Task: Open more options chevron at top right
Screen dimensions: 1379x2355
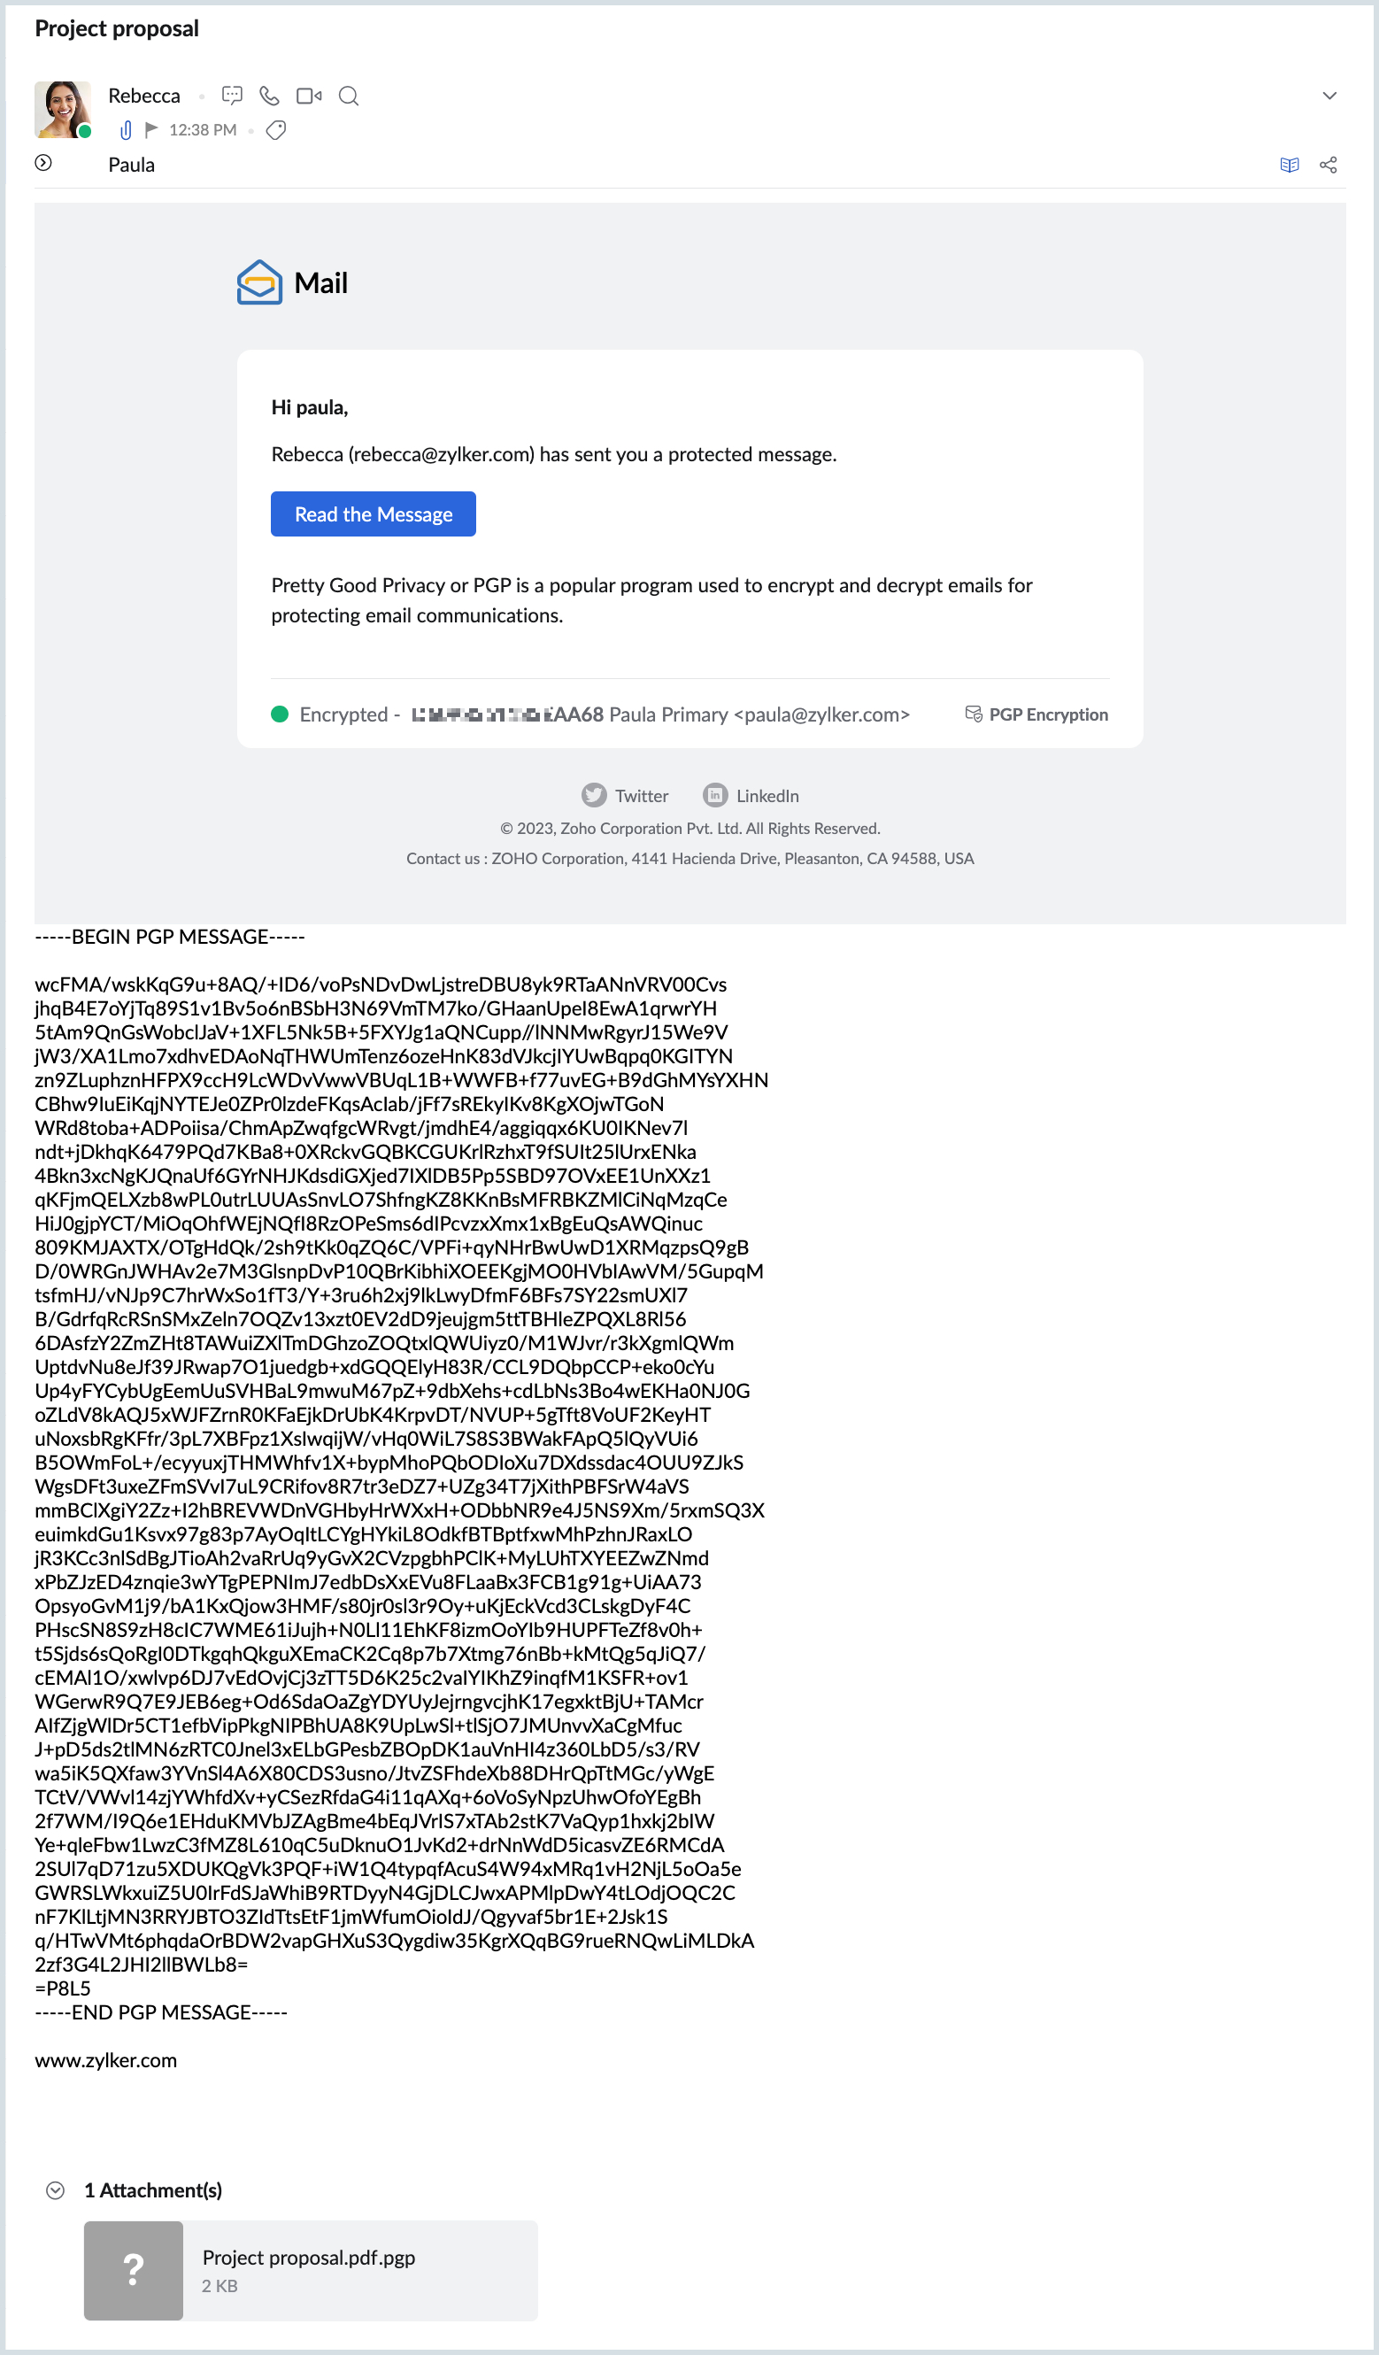Action: [x=1329, y=96]
